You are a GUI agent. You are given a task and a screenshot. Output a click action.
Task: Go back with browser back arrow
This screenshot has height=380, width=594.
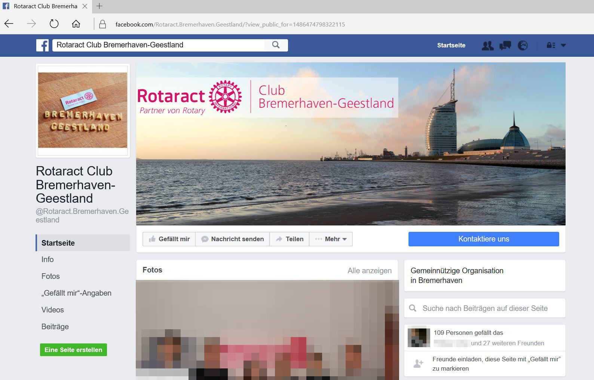(x=9, y=24)
